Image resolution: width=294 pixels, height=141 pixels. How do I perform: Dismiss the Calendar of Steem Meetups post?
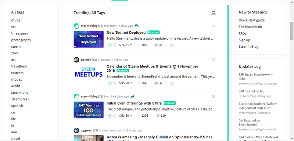pos(214,60)
